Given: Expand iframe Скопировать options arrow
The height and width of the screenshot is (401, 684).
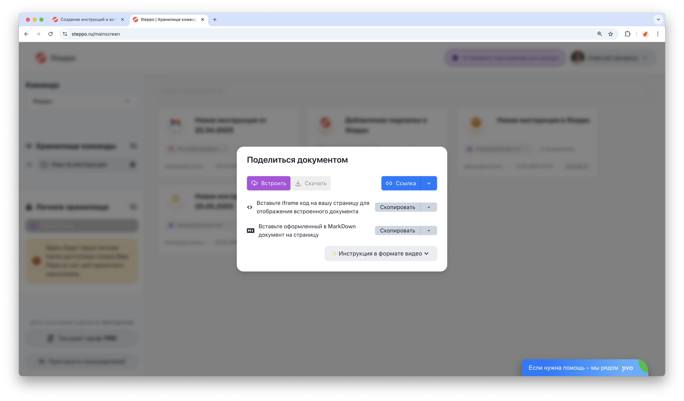Looking at the screenshot, I should tap(428, 207).
